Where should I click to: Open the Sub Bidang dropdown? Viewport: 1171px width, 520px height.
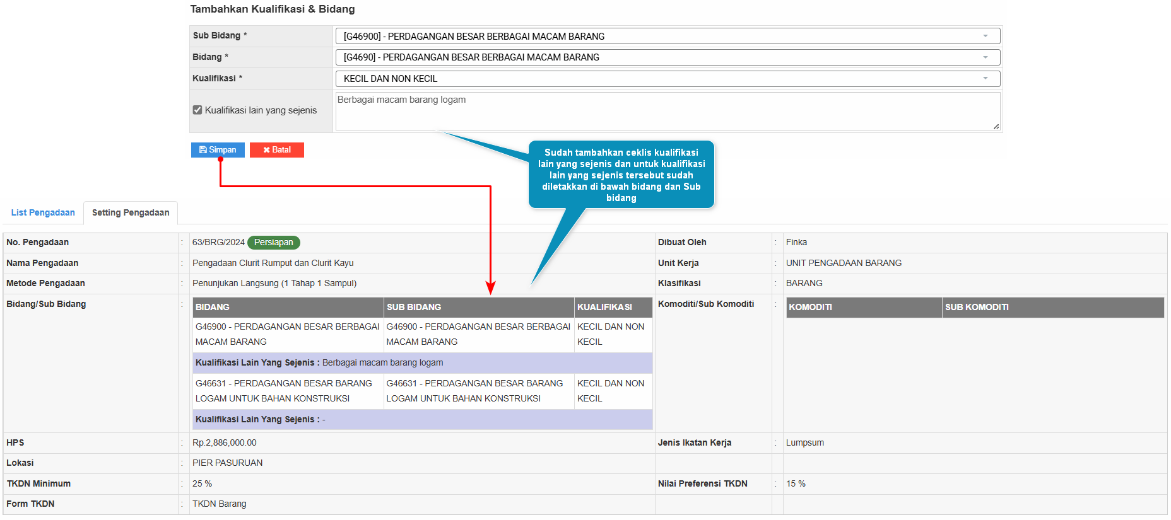[667, 37]
